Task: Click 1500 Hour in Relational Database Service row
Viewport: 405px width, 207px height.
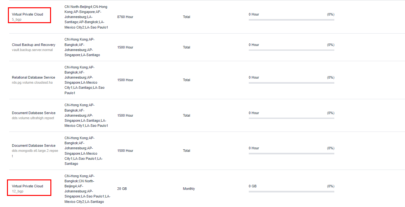Action: tap(125, 80)
